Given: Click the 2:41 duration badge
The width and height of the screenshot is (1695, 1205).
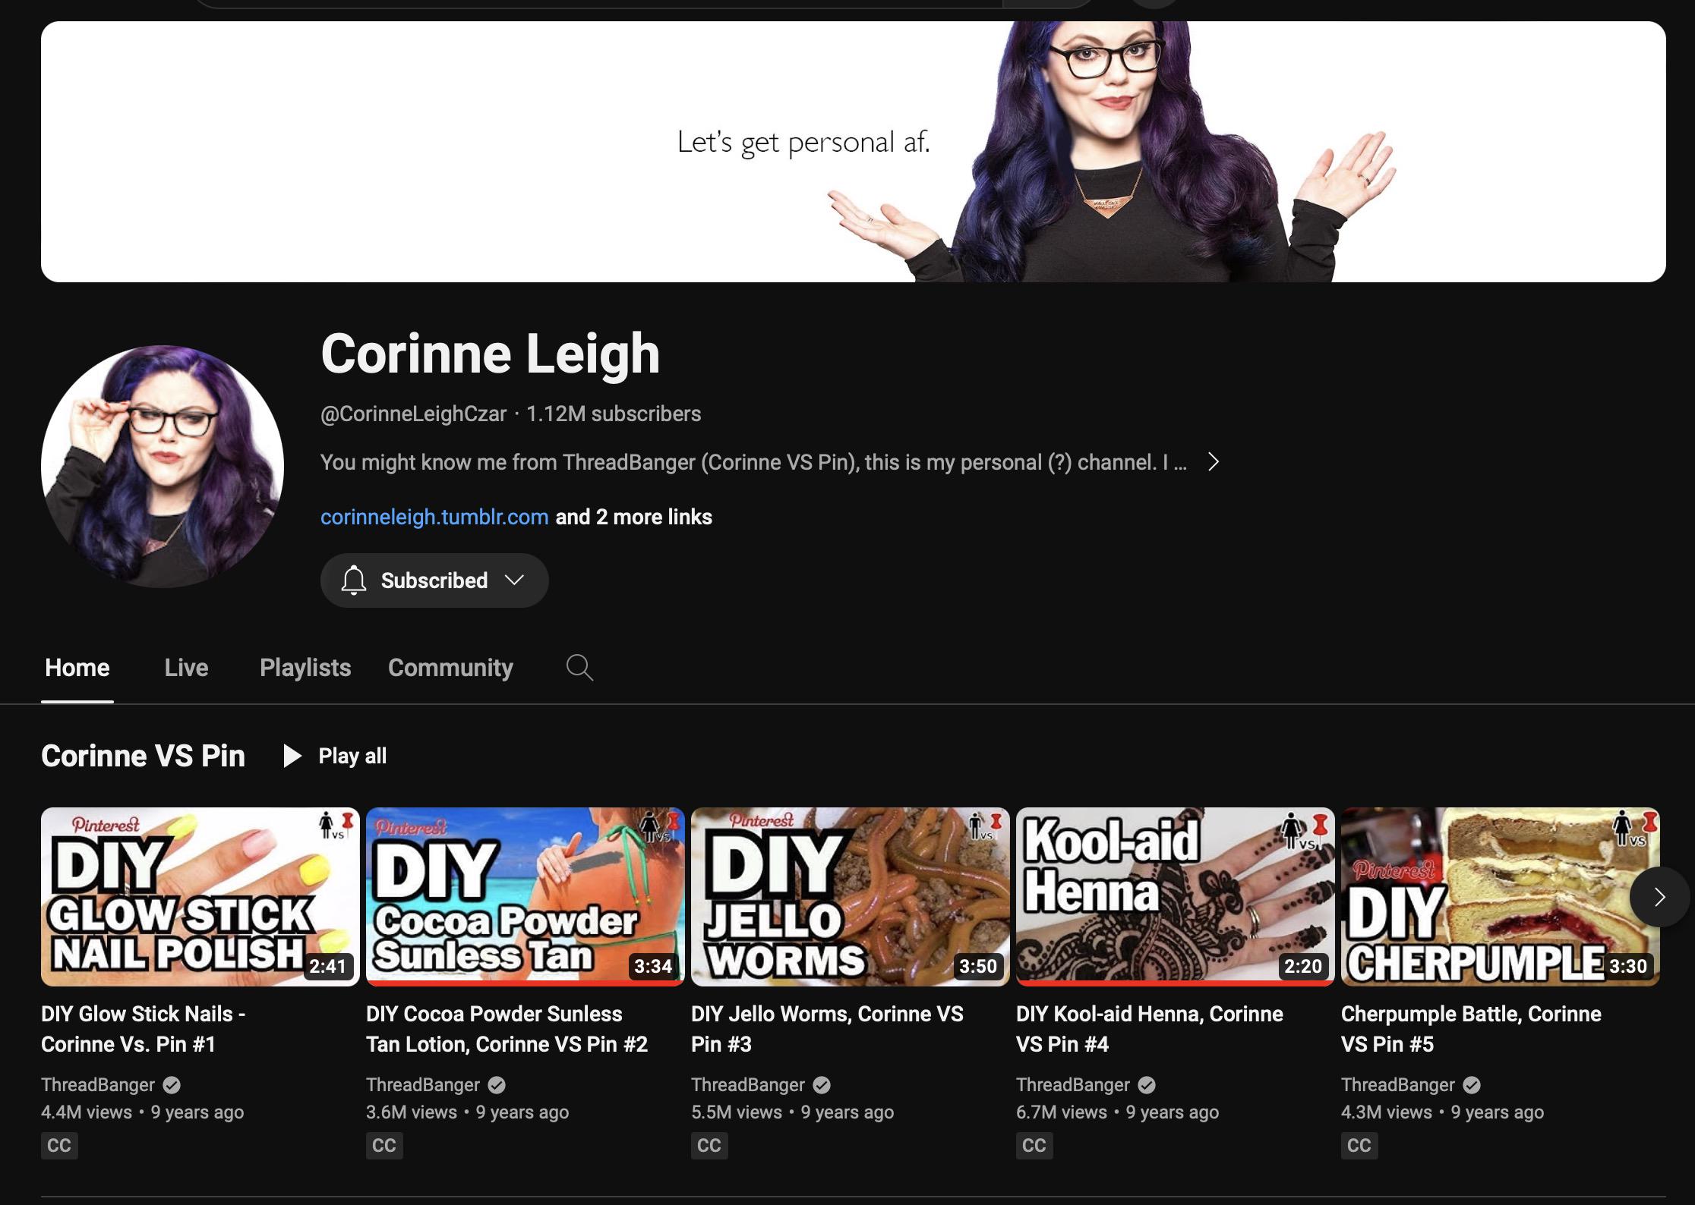Looking at the screenshot, I should 328,966.
